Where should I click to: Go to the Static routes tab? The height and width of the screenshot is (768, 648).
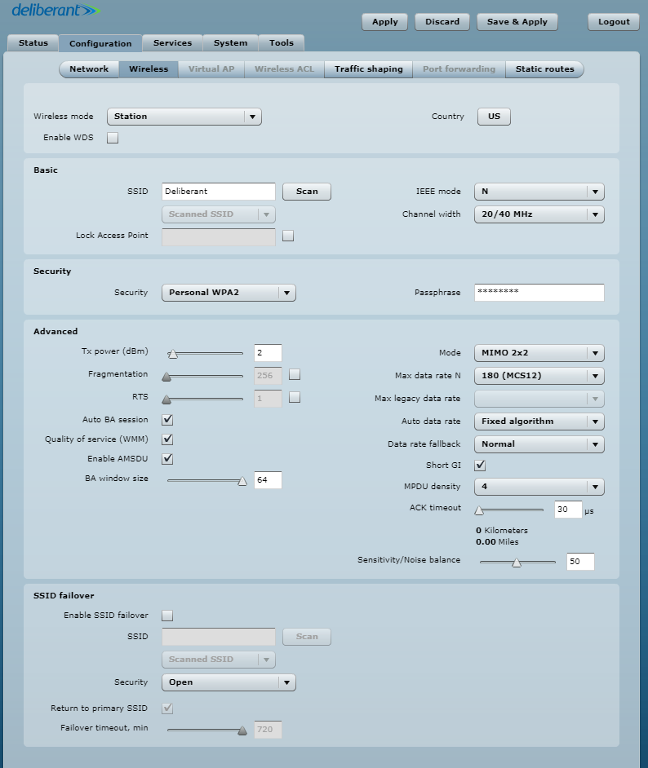point(544,69)
